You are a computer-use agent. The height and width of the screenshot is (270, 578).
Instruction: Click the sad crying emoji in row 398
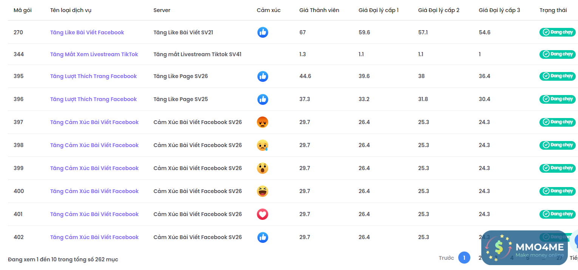tap(263, 145)
